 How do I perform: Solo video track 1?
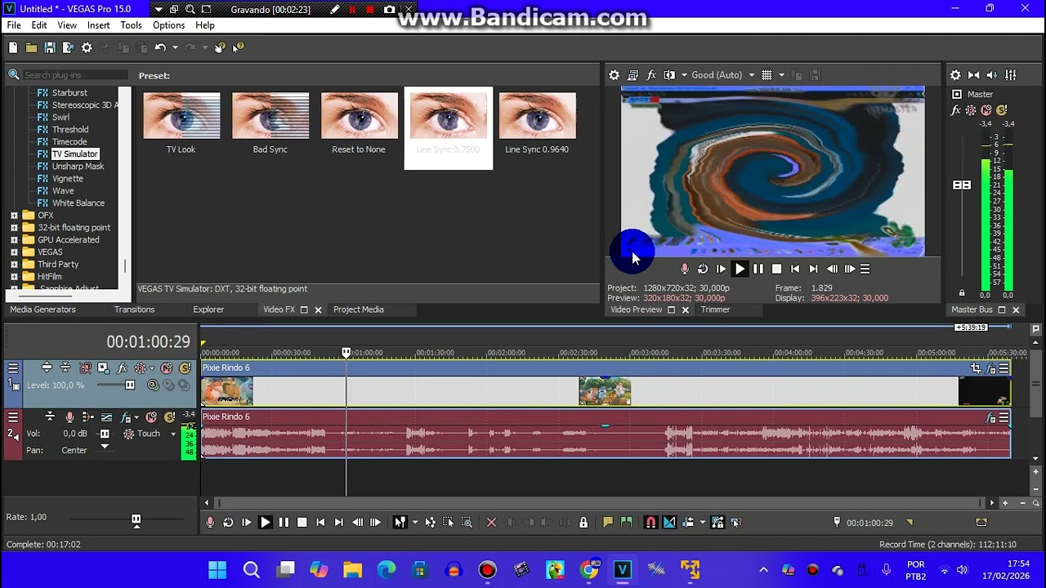[x=185, y=368]
